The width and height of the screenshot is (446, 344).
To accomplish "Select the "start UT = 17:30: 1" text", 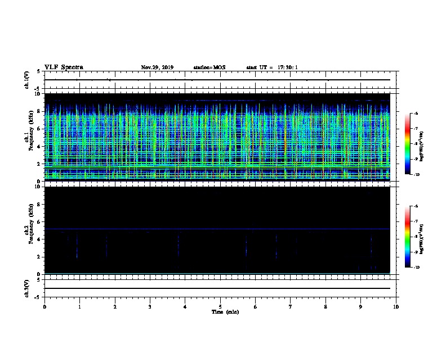I will 272,67.
